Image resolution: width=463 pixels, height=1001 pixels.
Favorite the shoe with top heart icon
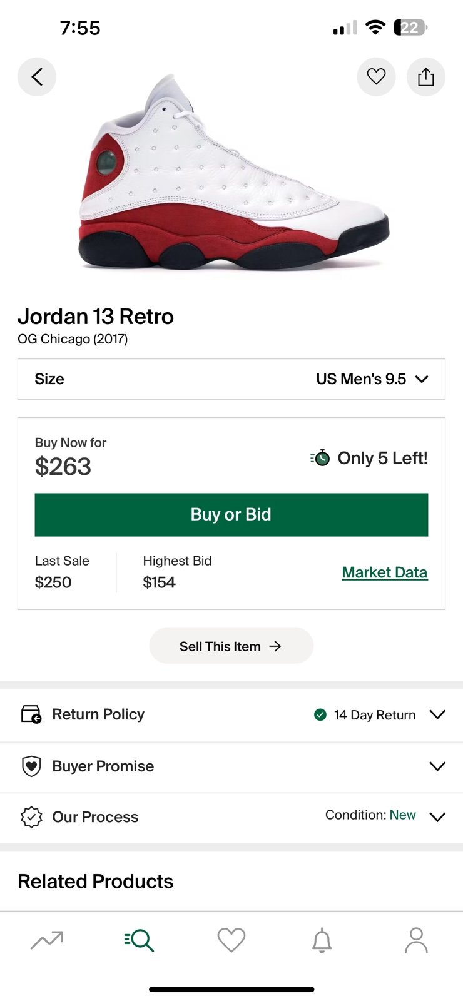[x=376, y=77]
